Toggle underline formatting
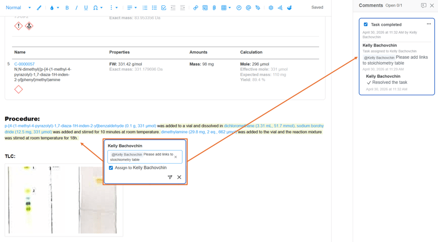The height and width of the screenshot is (242, 438). click(86, 8)
